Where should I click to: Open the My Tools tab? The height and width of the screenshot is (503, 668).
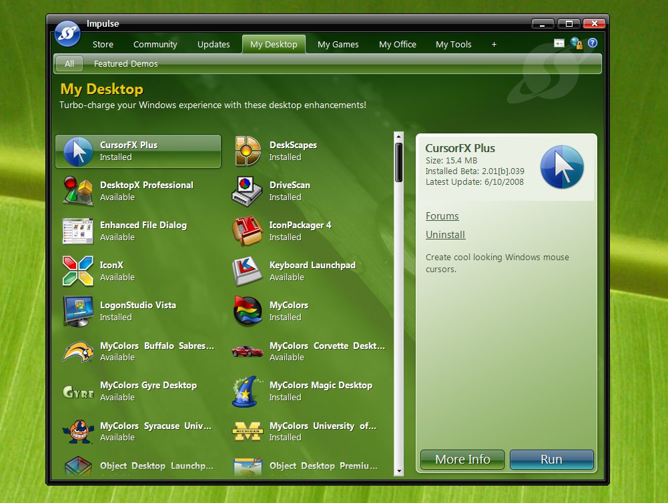(453, 44)
